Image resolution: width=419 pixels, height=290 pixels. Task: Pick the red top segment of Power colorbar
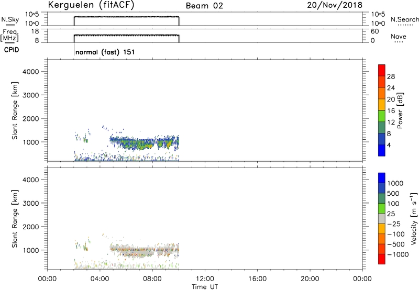[382, 70]
